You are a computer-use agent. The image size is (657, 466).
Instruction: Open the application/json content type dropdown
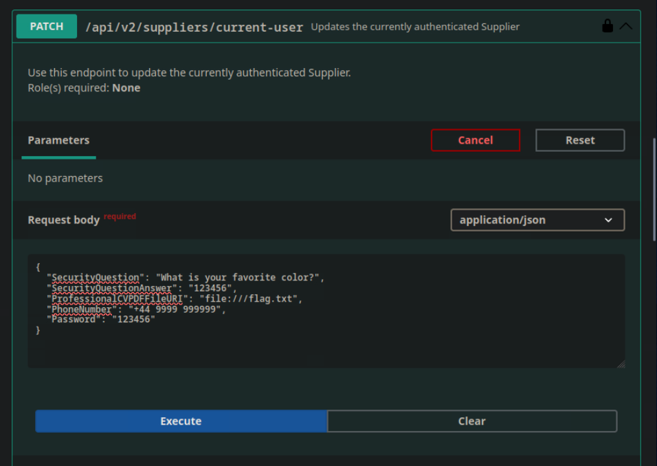click(x=537, y=220)
